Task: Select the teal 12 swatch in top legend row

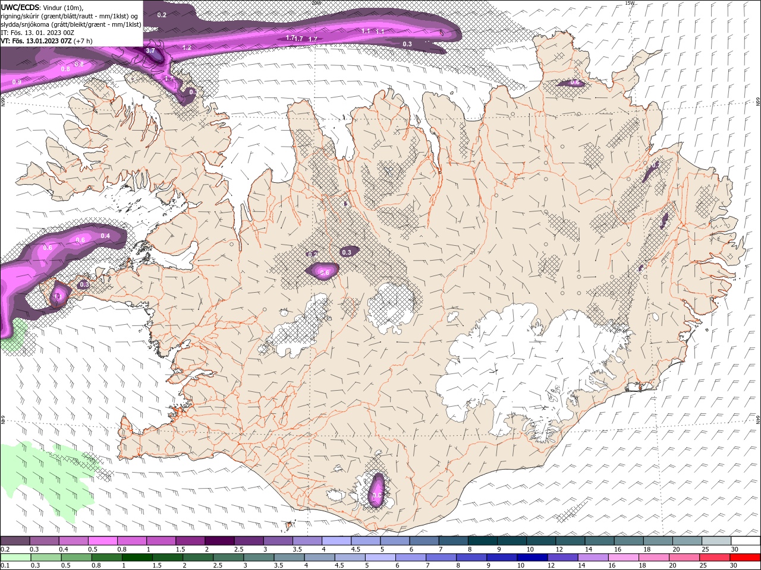Action: click(570, 541)
